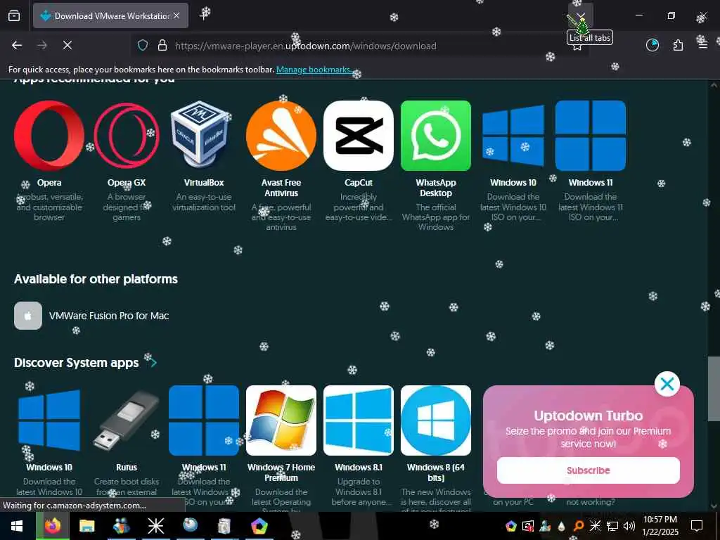720x540 pixels.
Task: Click the taskbar clock showing 10:57 PM
Action: [x=660, y=526]
